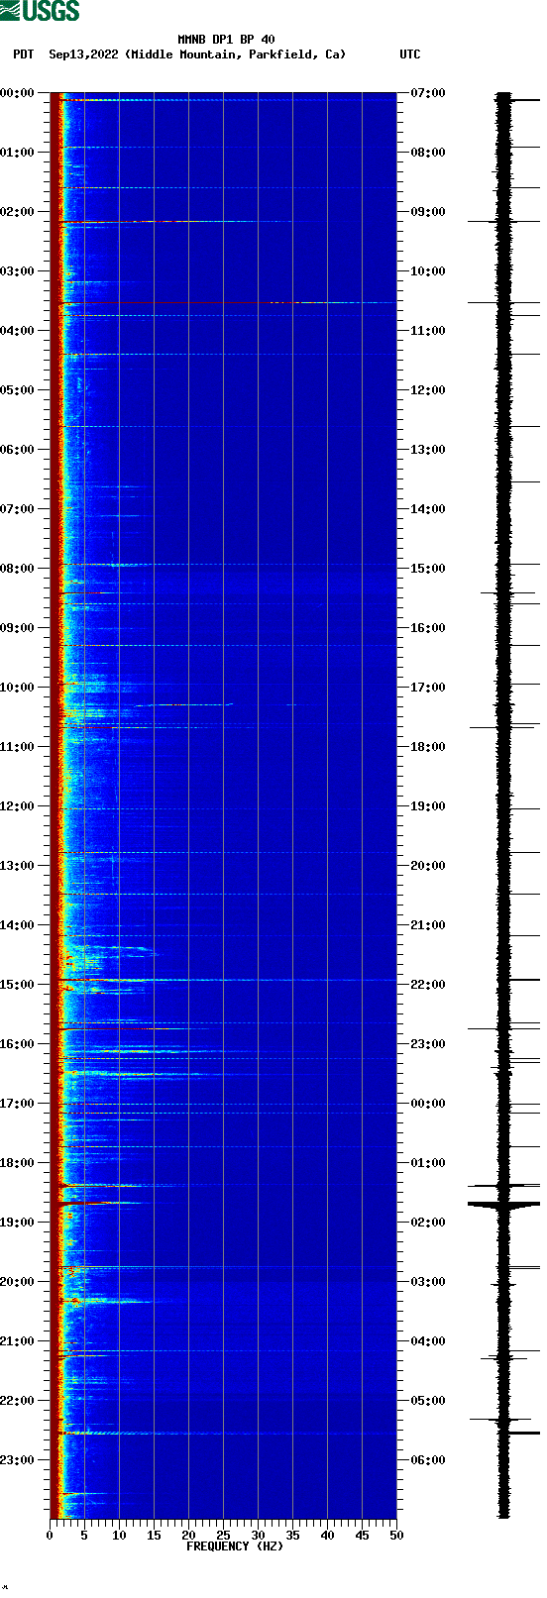
Task: Click the 23:00 PDT time label
Action: (18, 1460)
